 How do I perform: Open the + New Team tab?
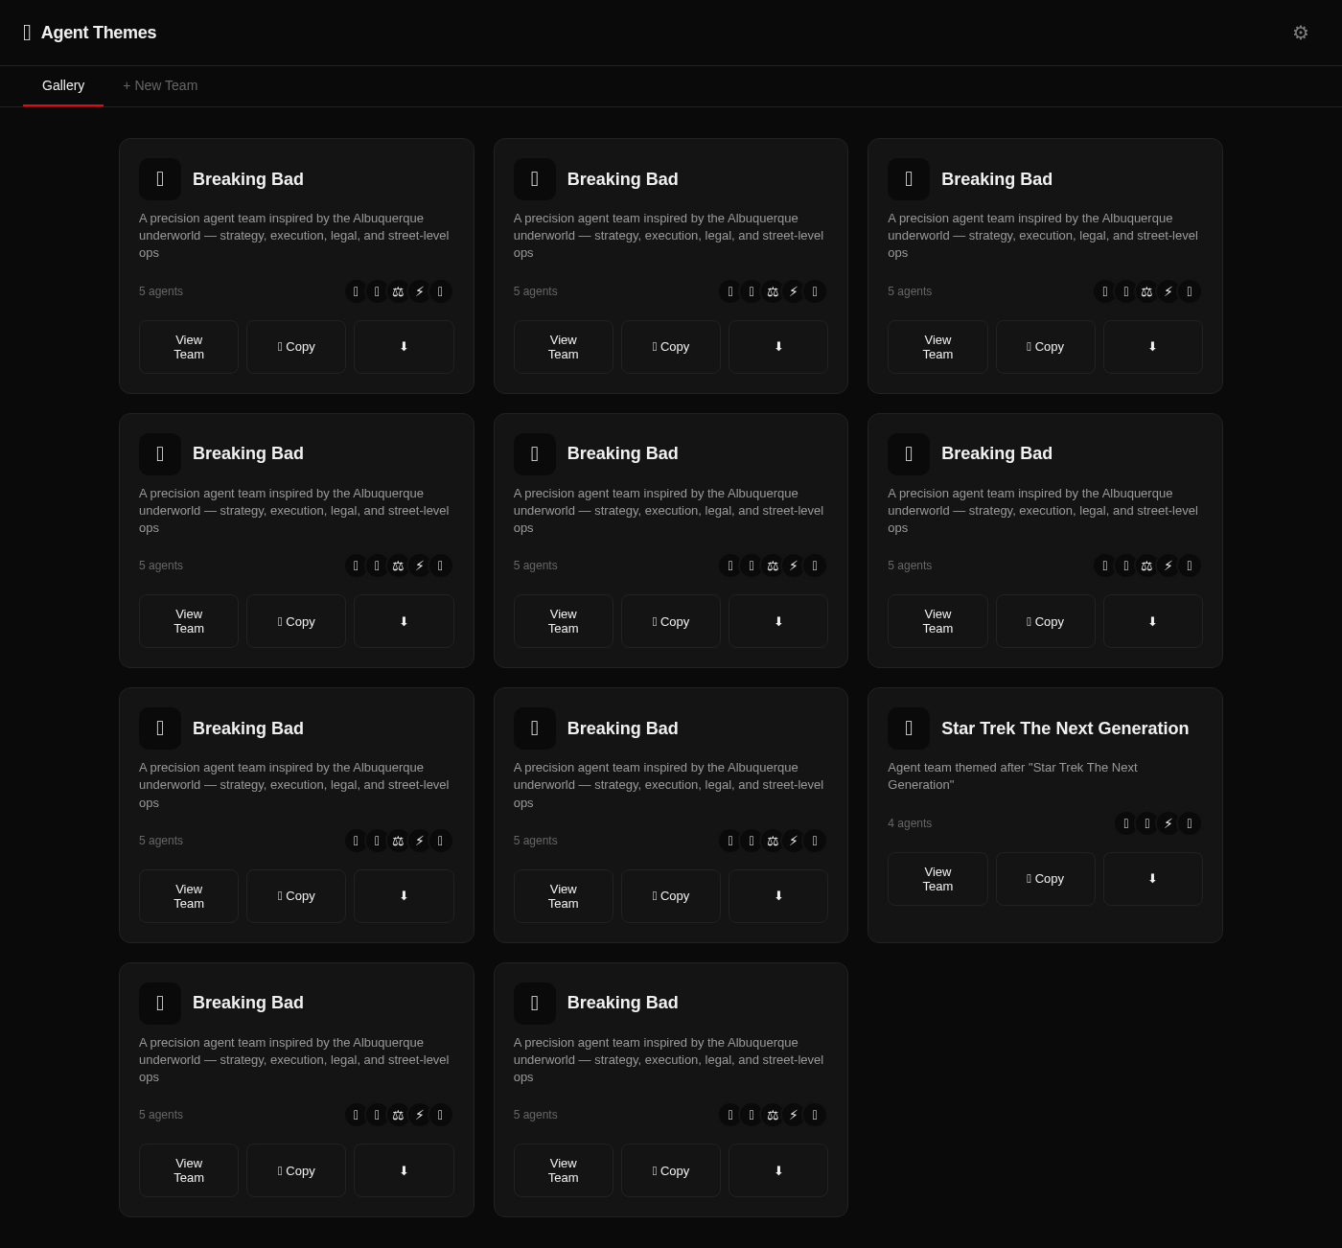tap(160, 85)
